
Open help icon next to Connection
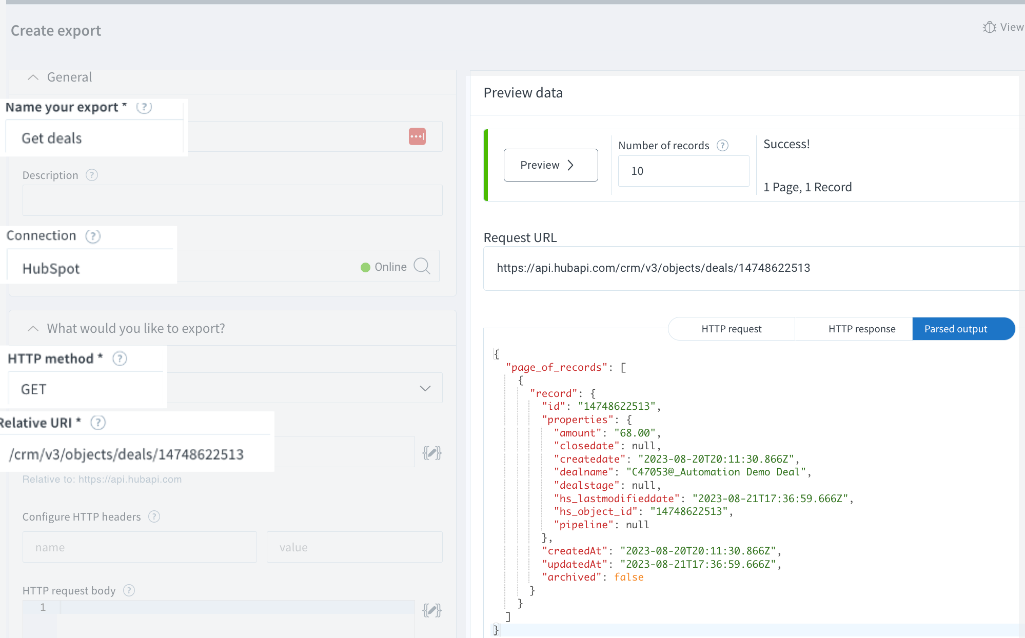coord(93,236)
